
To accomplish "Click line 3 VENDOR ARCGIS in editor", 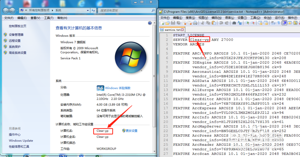I will coord(189,44).
